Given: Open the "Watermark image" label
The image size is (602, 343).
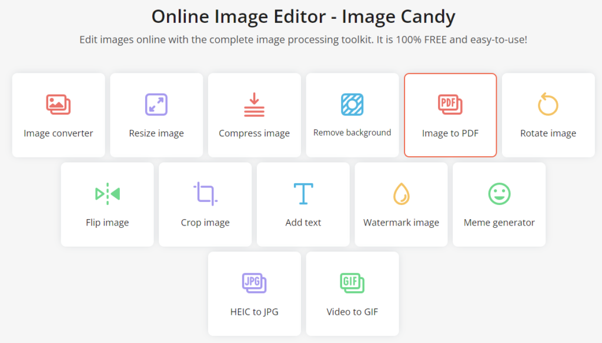Looking at the screenshot, I should pyautogui.click(x=401, y=223).
